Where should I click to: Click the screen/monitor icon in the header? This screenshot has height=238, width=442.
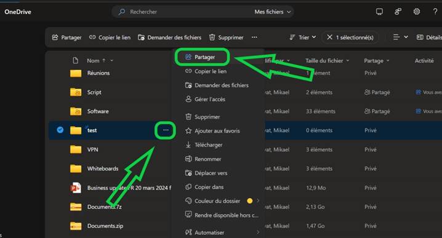pos(379,12)
